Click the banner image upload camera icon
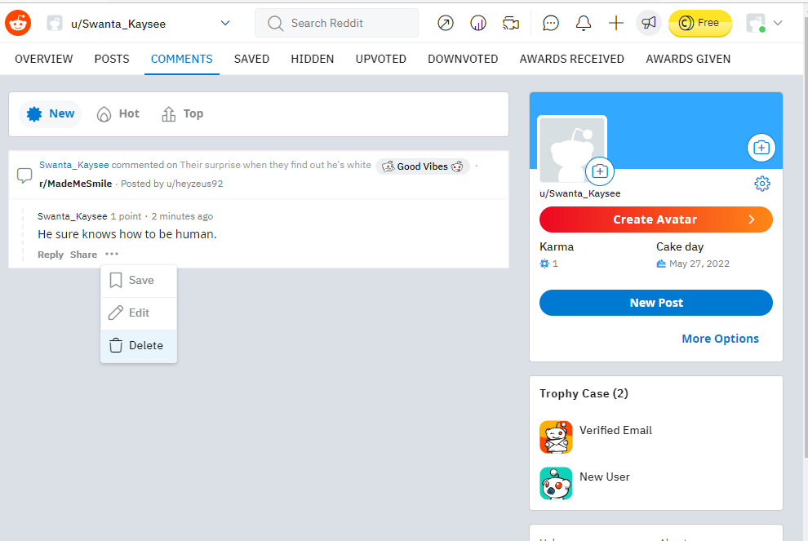 761,148
